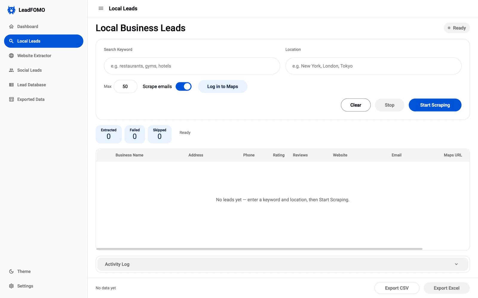
Task: Open Social Leads section
Action: [44, 70]
